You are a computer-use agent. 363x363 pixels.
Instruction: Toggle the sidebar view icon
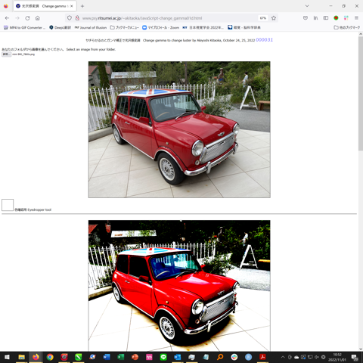point(326,18)
